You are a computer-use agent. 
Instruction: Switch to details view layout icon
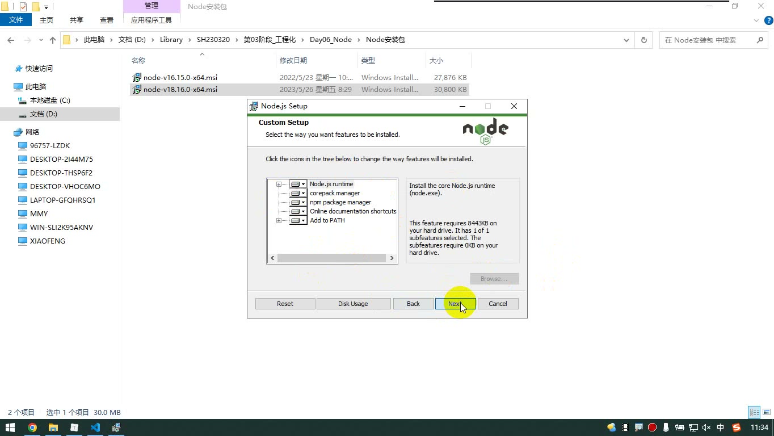pos(754,413)
